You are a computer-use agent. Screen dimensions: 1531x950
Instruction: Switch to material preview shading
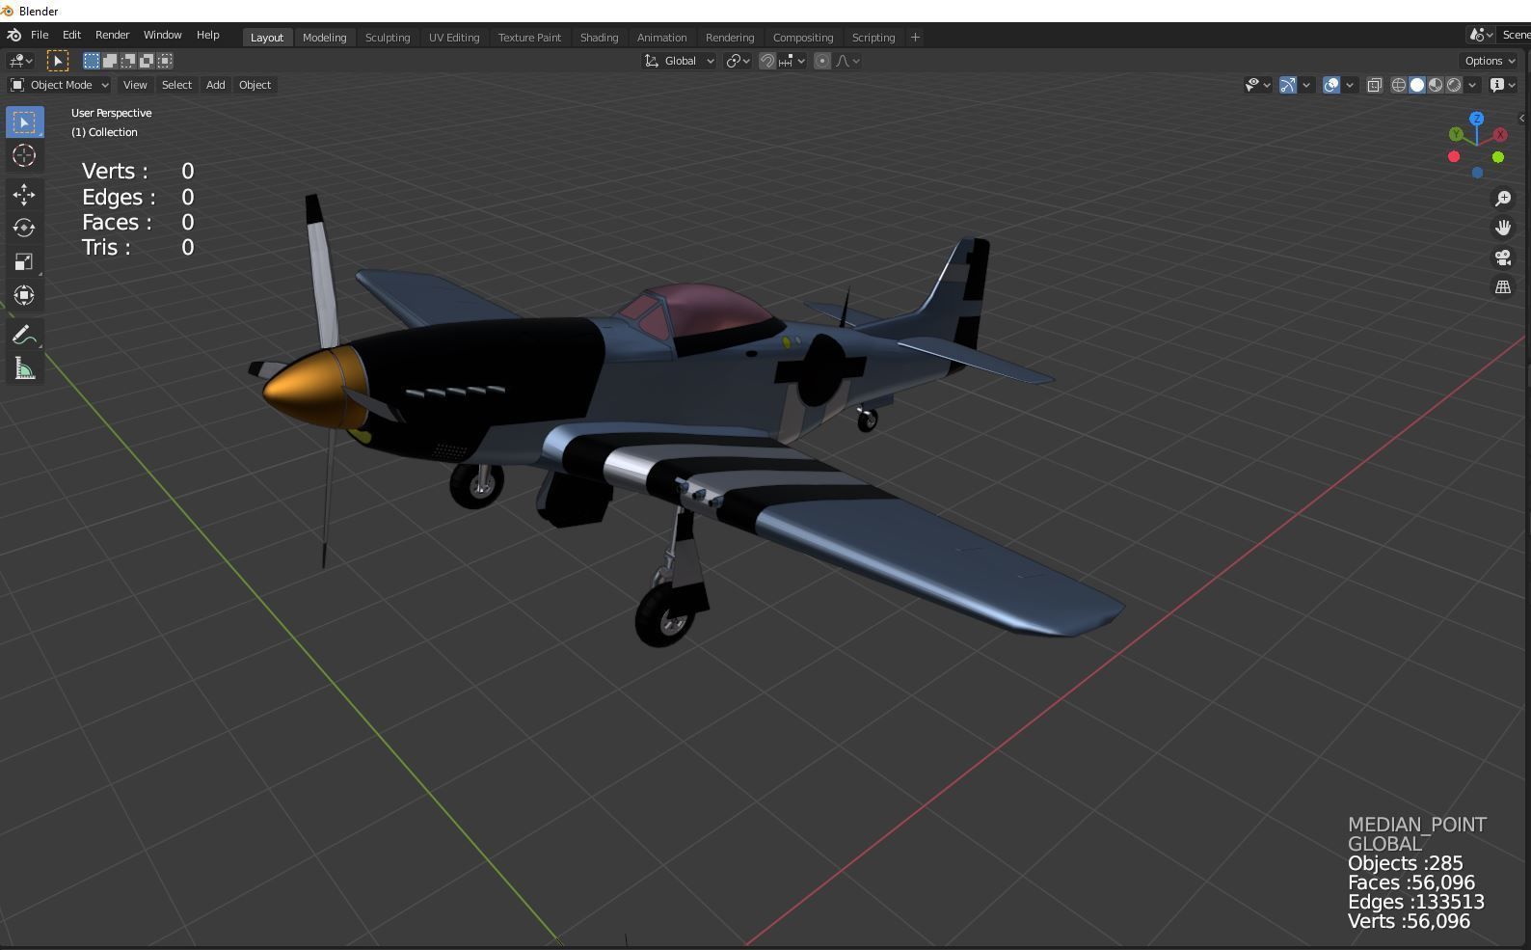coord(1436,85)
